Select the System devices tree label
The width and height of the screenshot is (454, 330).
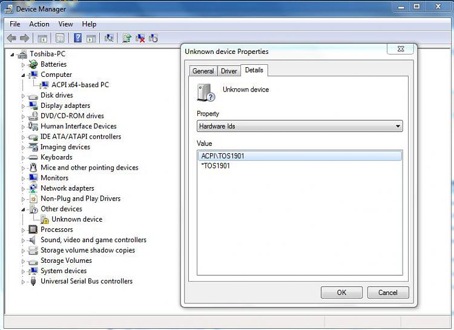(64, 271)
